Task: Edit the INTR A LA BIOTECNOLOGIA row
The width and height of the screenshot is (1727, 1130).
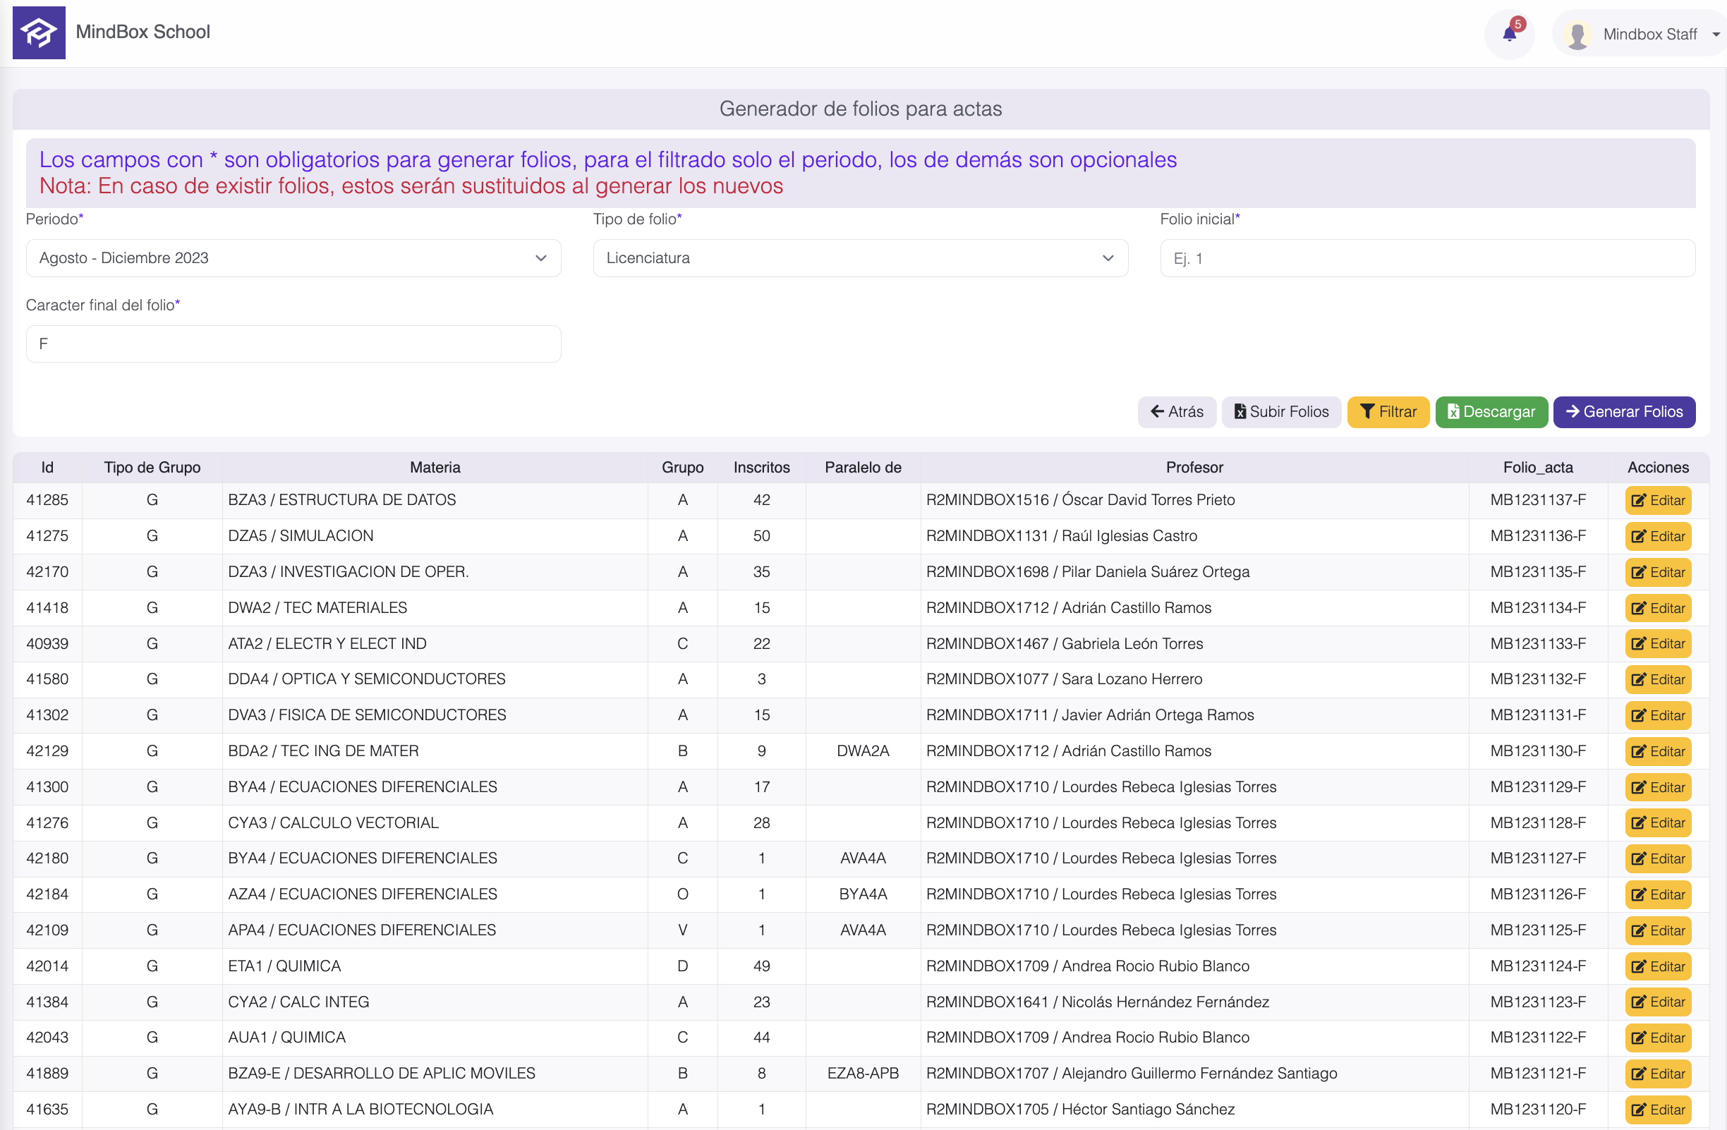Action: pos(1657,1110)
